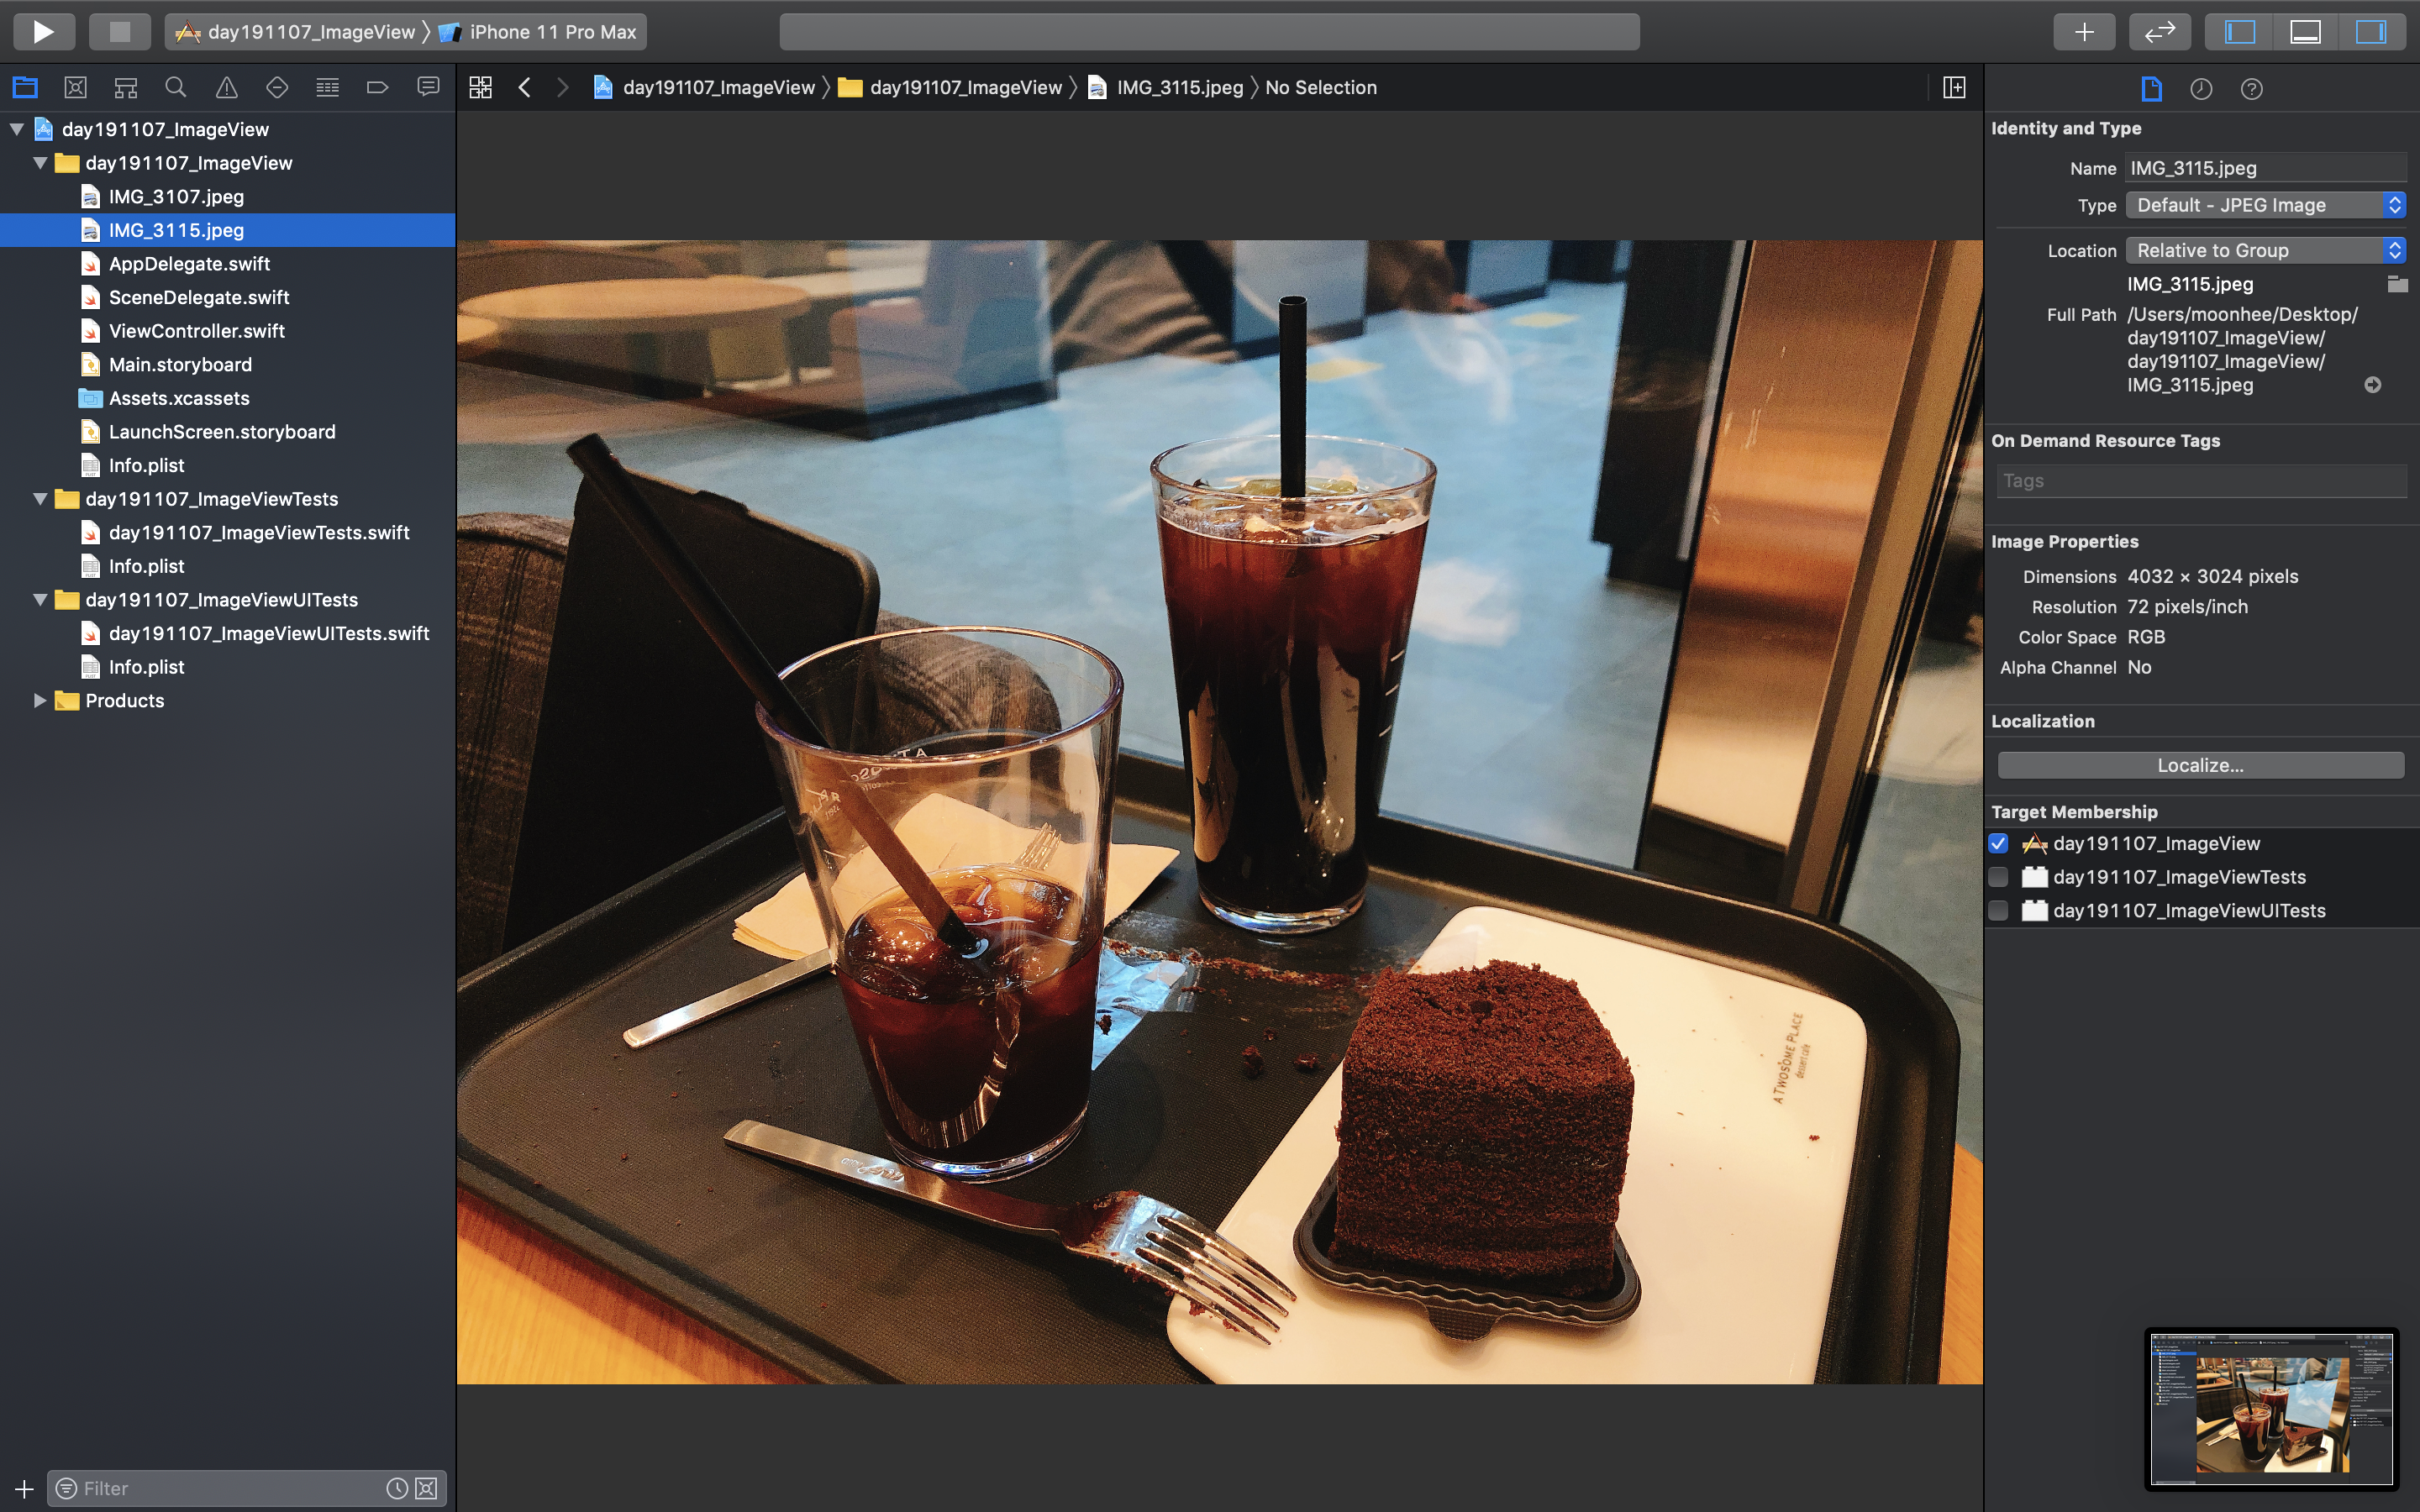
Task: Expand the Products folder
Action: pyautogui.click(x=39, y=700)
